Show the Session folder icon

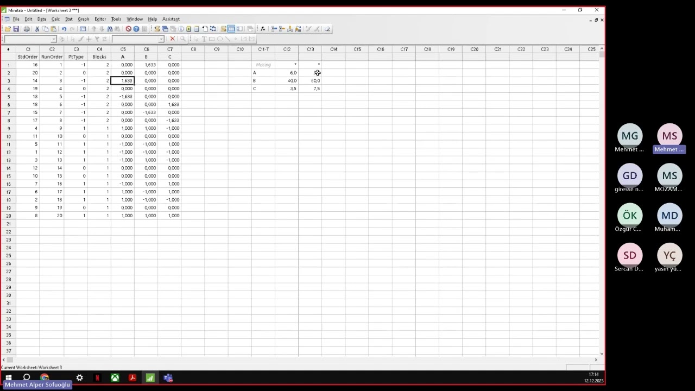coord(157,29)
